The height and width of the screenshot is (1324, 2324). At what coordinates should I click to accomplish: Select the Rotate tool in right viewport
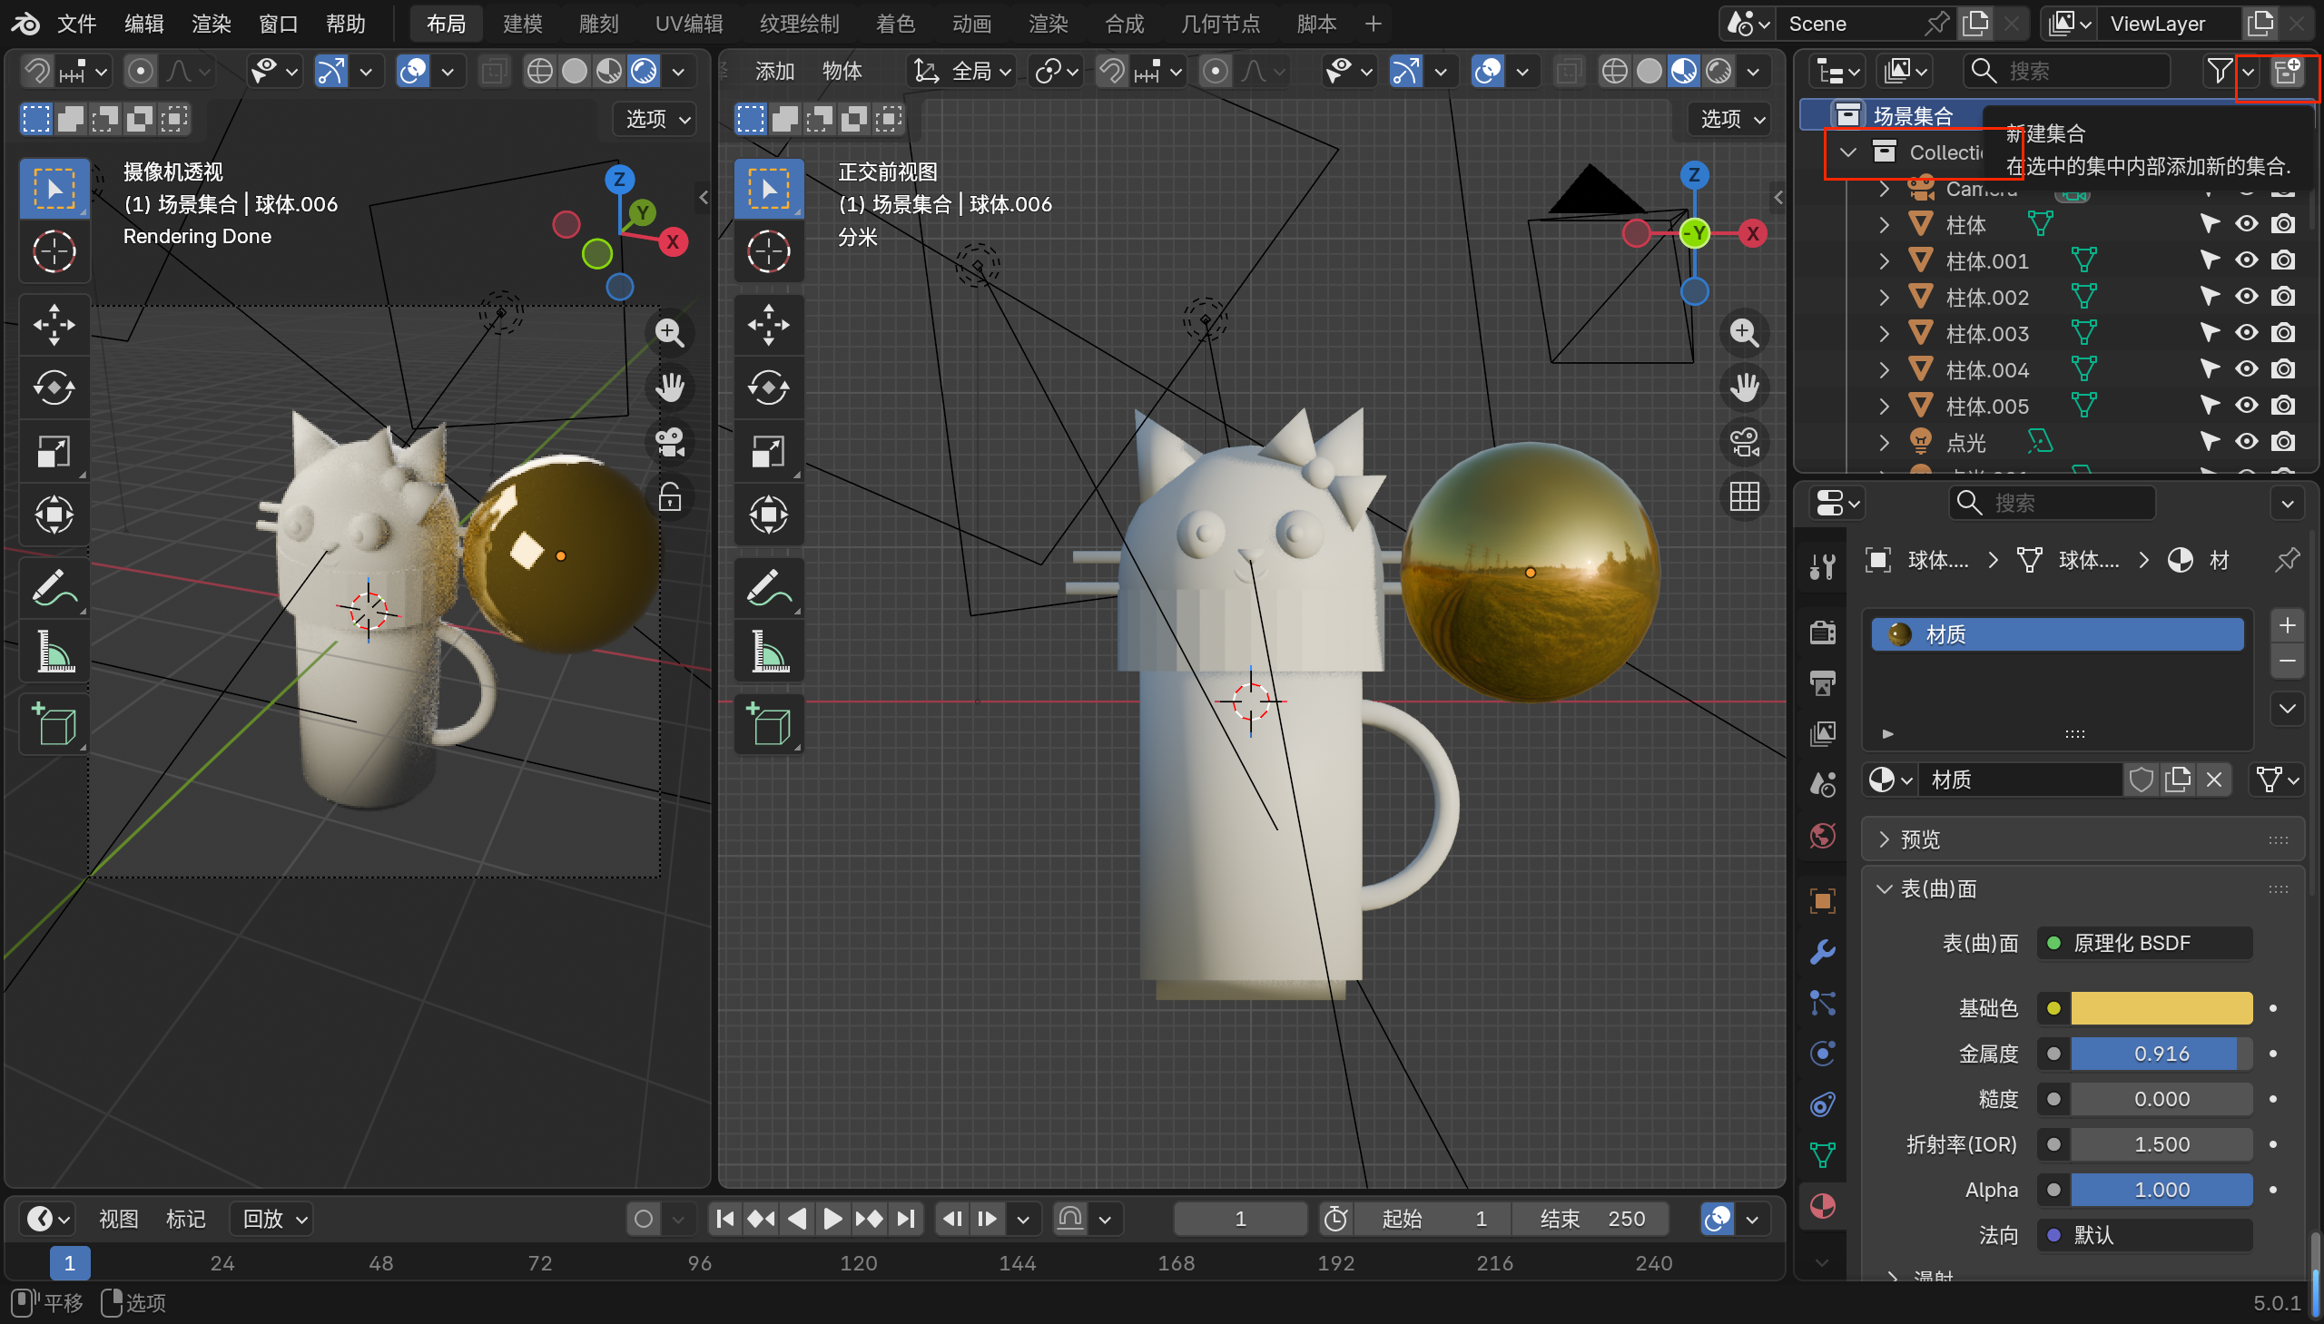click(769, 387)
